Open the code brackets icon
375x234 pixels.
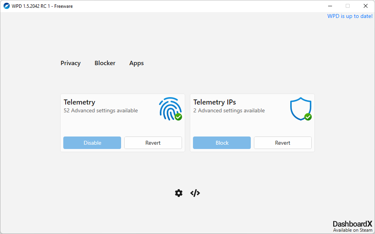(x=195, y=193)
